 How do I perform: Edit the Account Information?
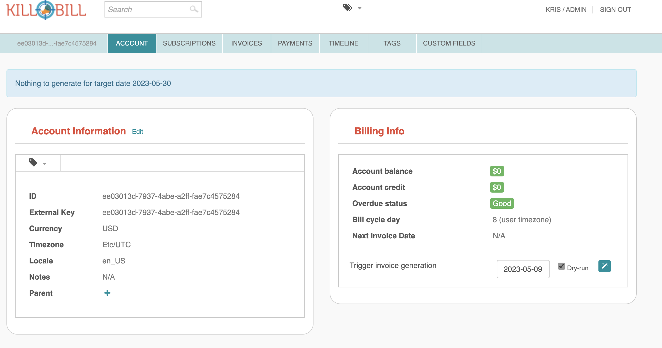(137, 131)
